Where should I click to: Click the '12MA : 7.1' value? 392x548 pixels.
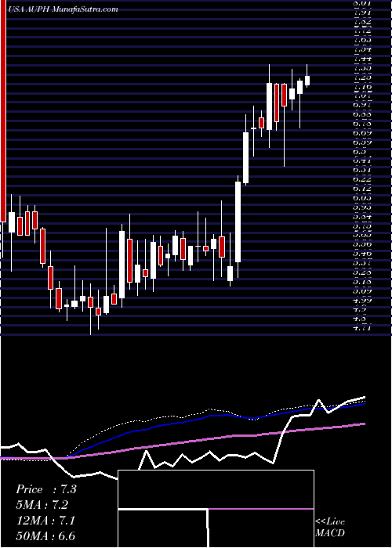[45, 521]
